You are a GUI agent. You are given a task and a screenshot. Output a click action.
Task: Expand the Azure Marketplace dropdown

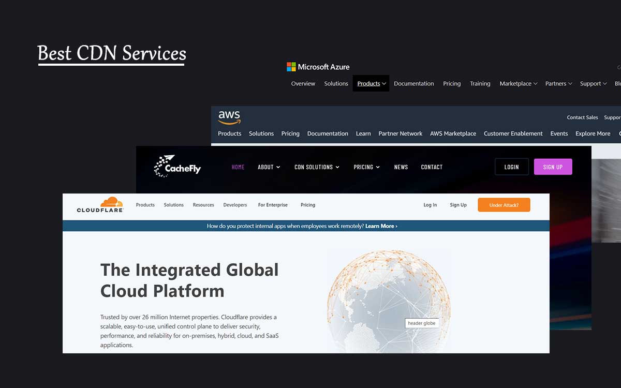(518, 83)
